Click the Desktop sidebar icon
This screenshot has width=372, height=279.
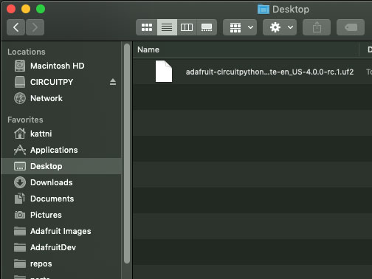point(20,166)
